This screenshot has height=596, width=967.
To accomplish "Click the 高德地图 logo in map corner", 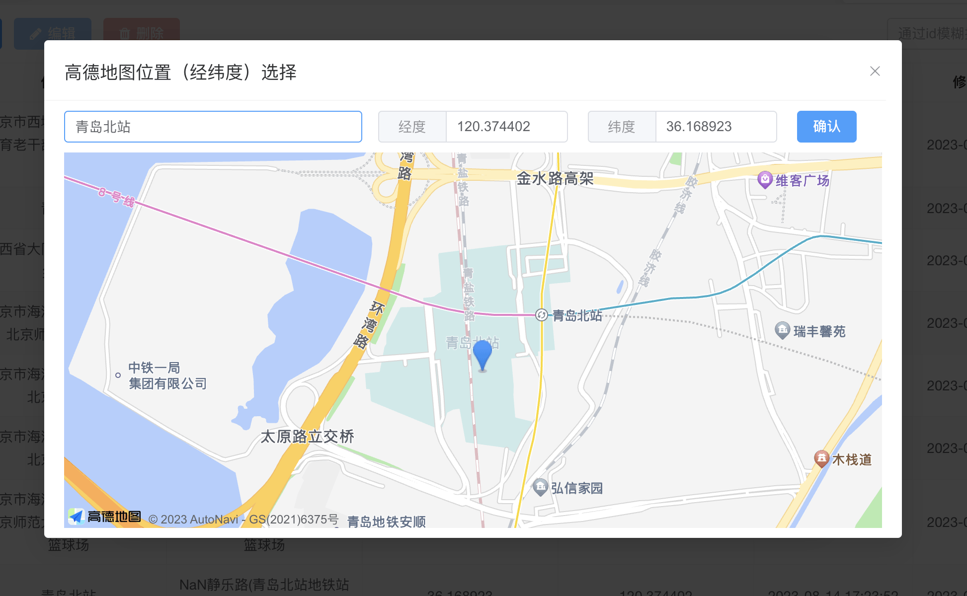I will [x=105, y=516].
